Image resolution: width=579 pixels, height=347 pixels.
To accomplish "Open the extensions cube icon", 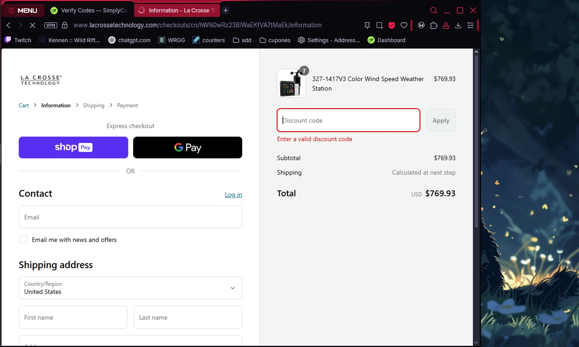I will click(x=433, y=25).
